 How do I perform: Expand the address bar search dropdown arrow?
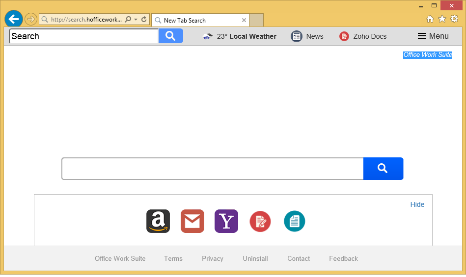(x=136, y=20)
